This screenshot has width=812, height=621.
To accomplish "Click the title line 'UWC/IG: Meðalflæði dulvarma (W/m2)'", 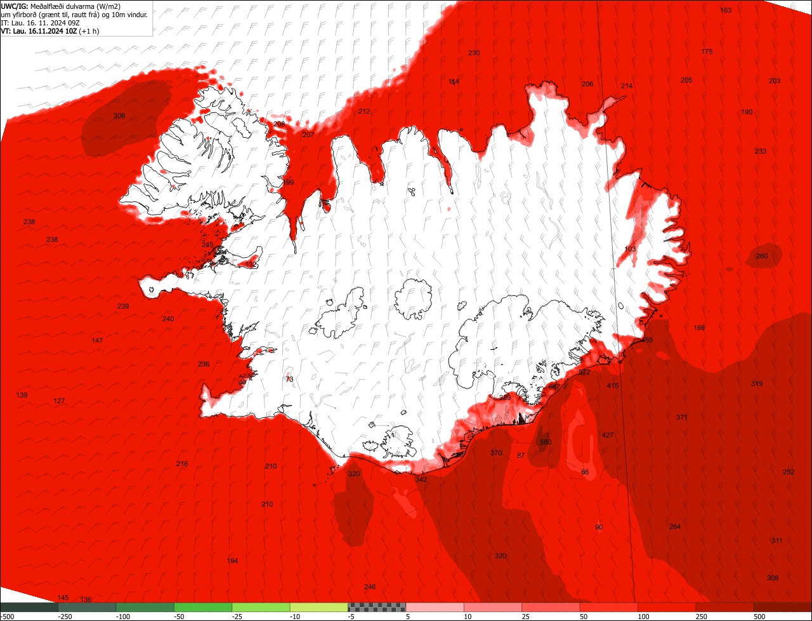I will [61, 6].
